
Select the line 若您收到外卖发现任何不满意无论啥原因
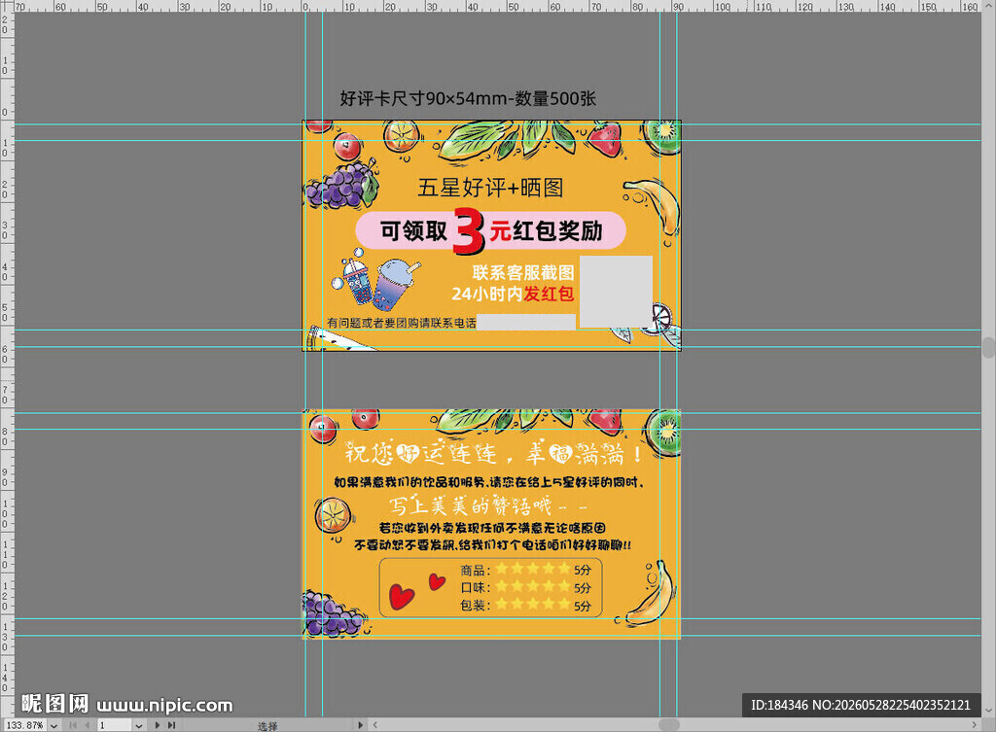(491, 528)
